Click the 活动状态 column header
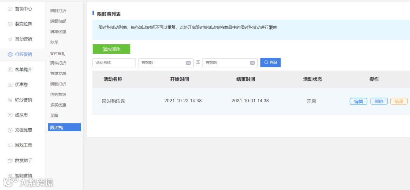410x190 pixels. coord(312,79)
